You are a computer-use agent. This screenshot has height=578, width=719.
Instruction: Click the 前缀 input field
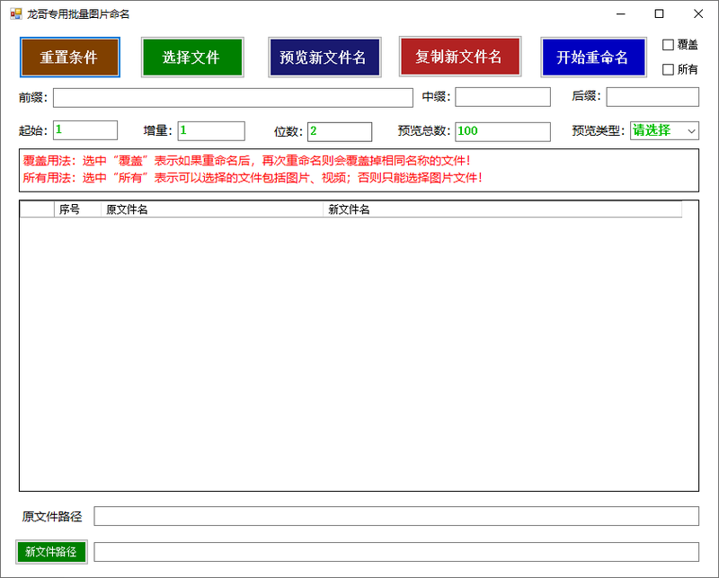point(232,97)
